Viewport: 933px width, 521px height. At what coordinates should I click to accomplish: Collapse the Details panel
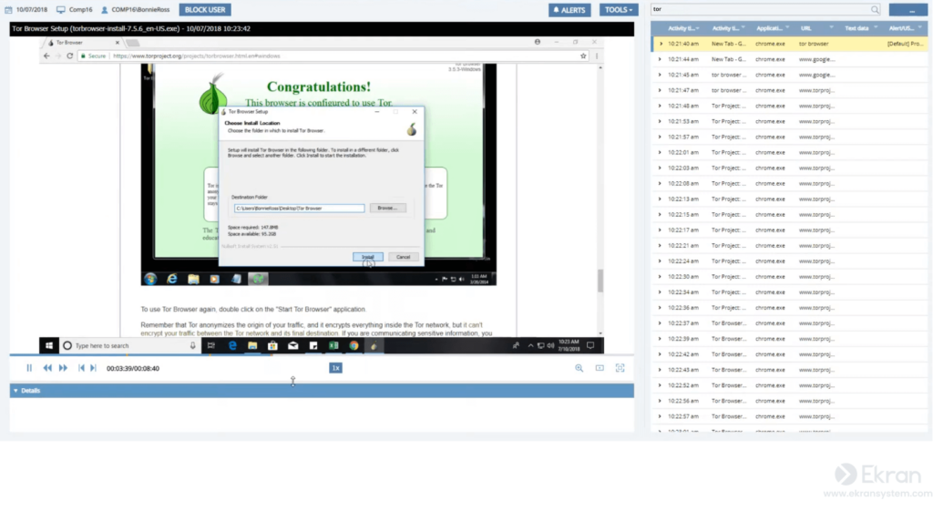click(x=16, y=391)
